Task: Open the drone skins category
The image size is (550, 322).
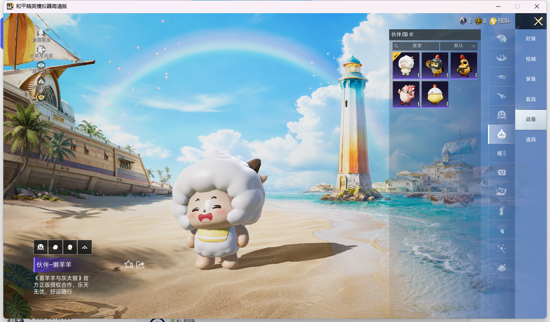Action: (x=501, y=77)
